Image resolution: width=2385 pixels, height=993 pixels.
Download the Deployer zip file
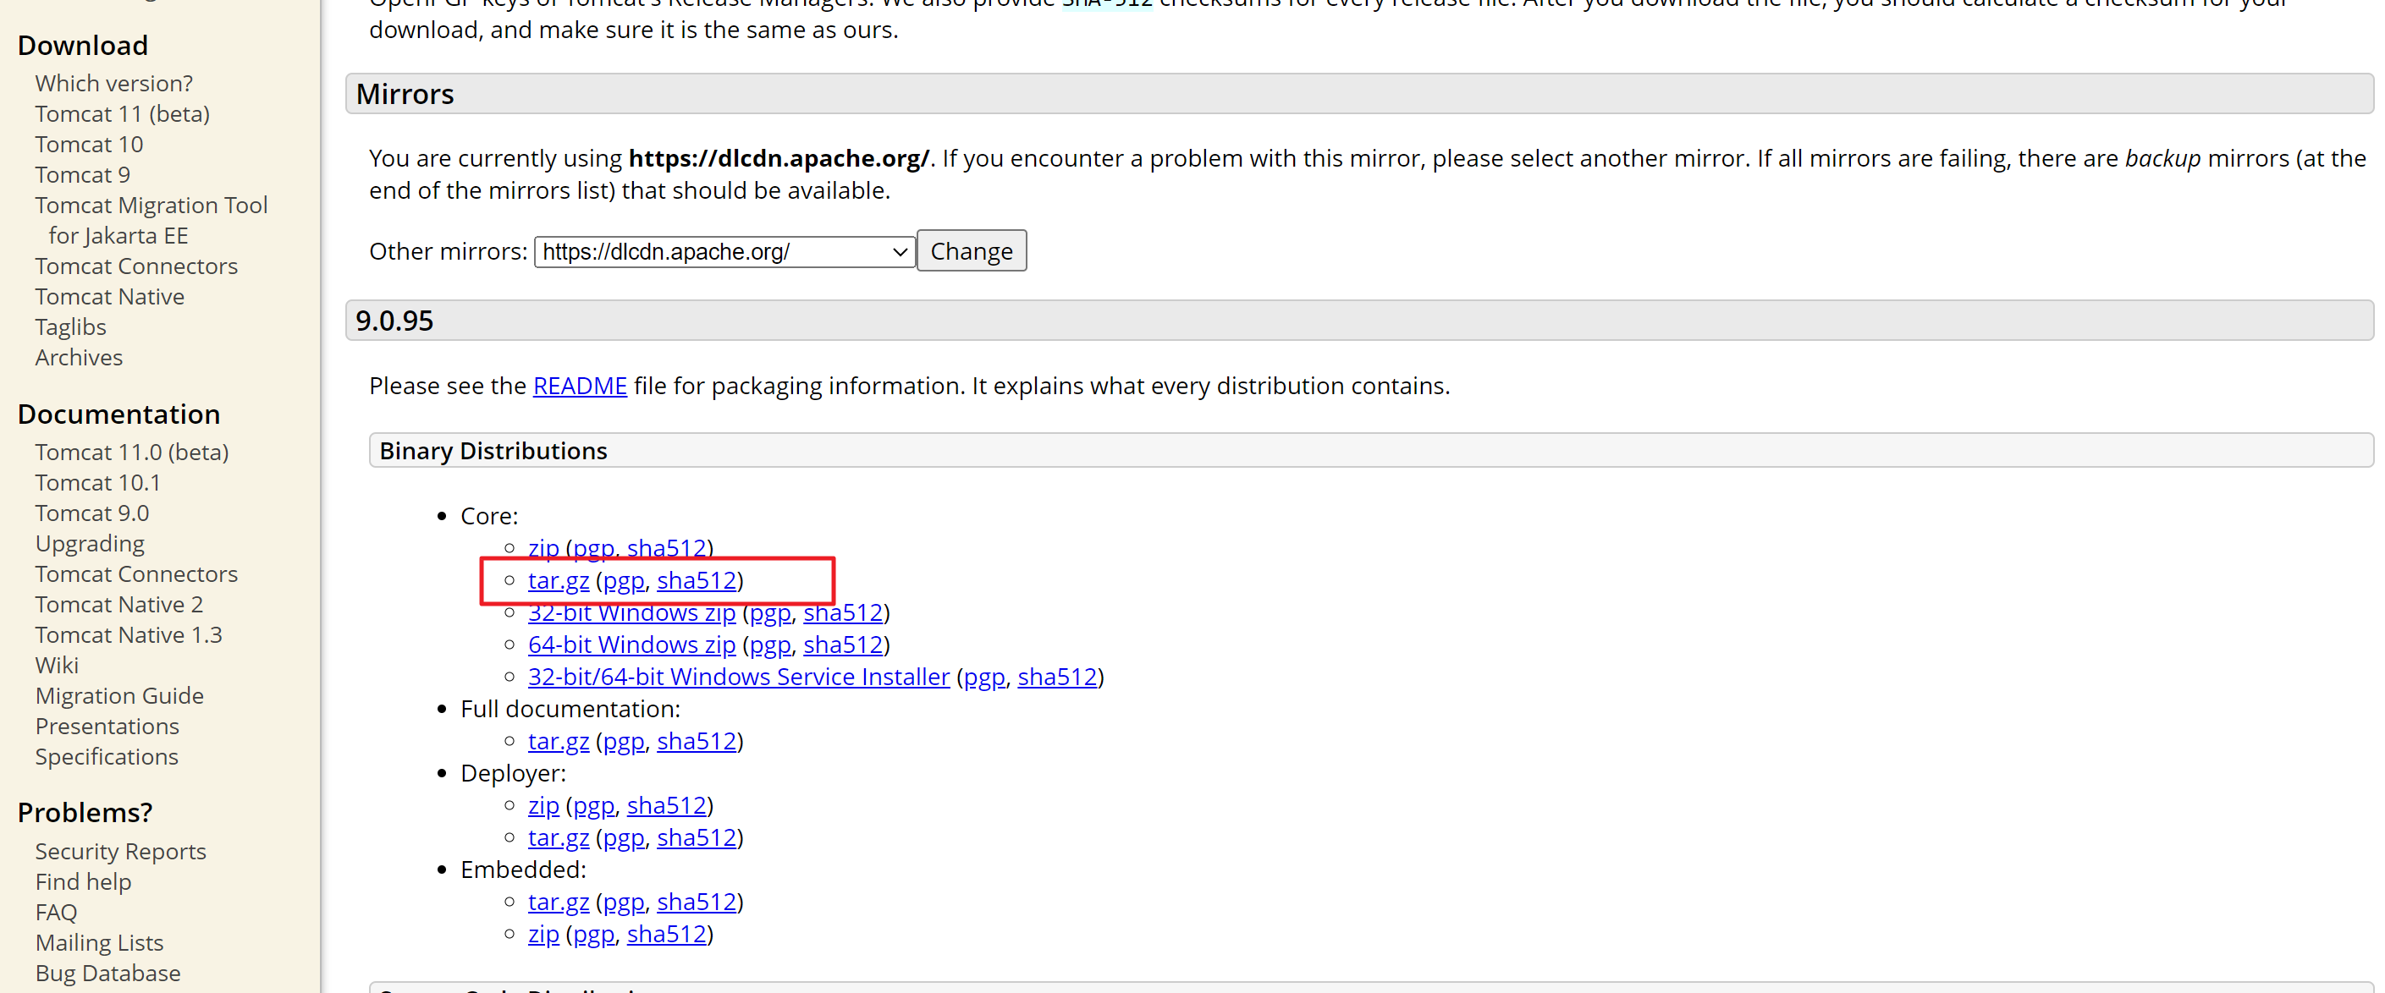543,805
